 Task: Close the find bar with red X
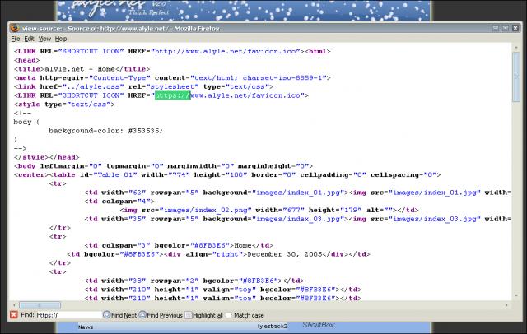point(14,315)
